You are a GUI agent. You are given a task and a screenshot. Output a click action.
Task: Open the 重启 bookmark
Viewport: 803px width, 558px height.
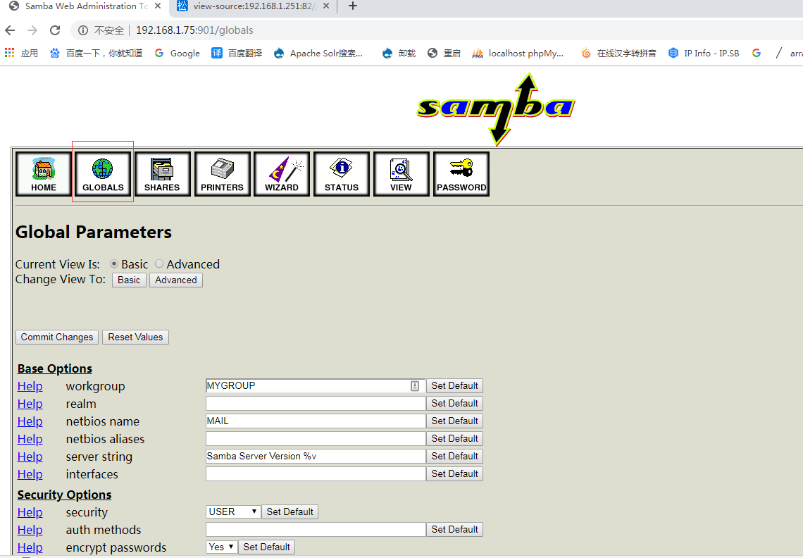444,53
